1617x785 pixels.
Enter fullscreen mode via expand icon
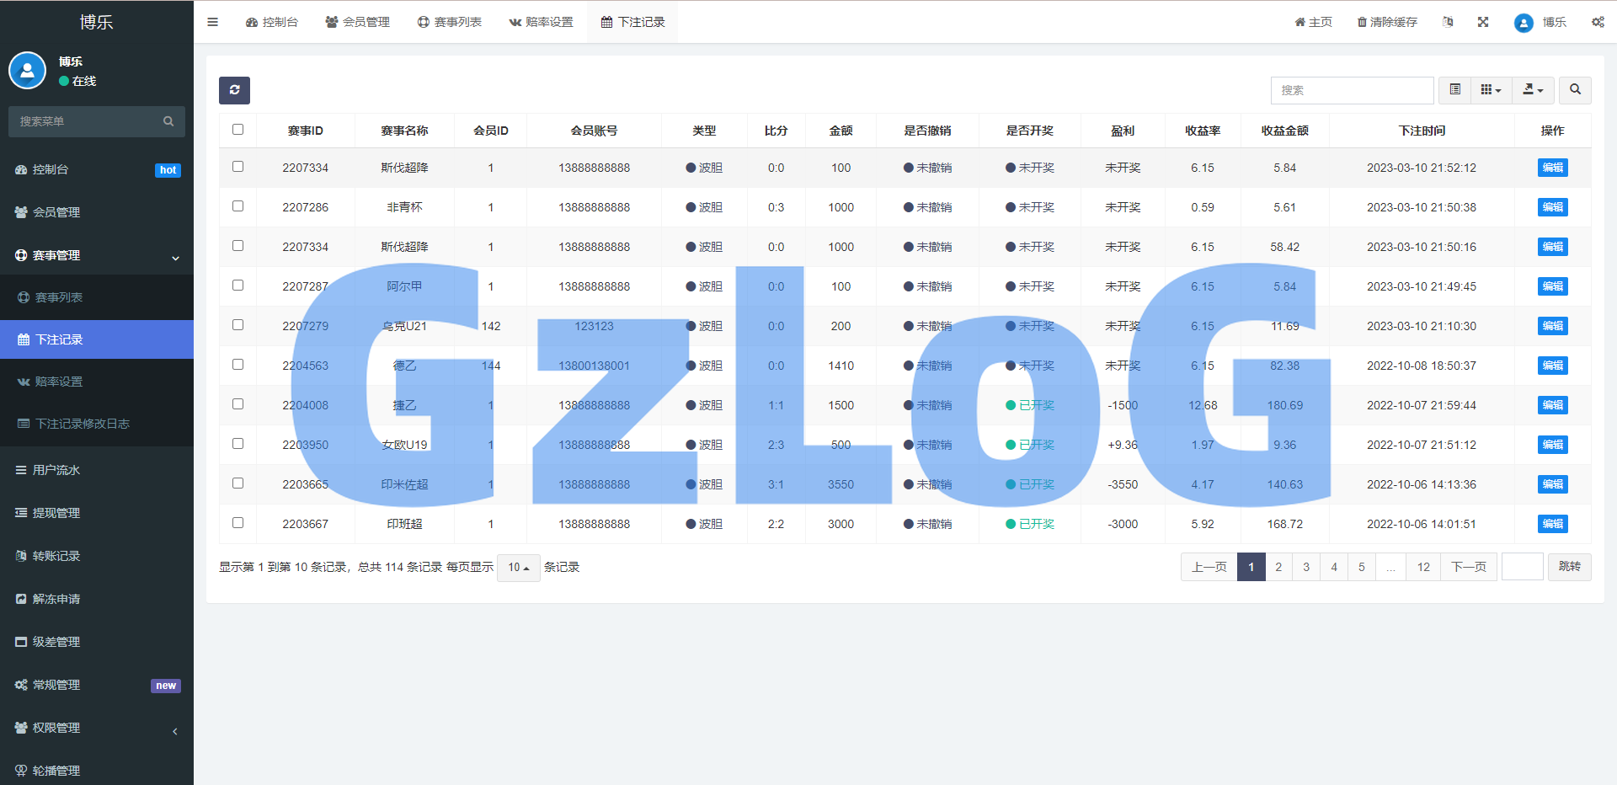pos(1483,22)
